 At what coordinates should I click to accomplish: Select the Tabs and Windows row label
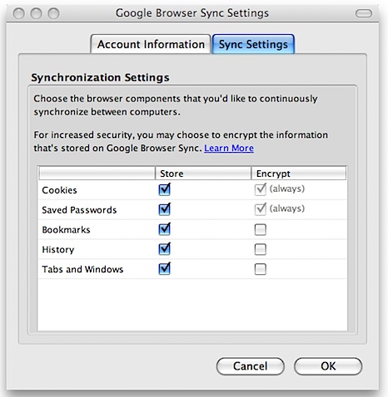(x=82, y=269)
